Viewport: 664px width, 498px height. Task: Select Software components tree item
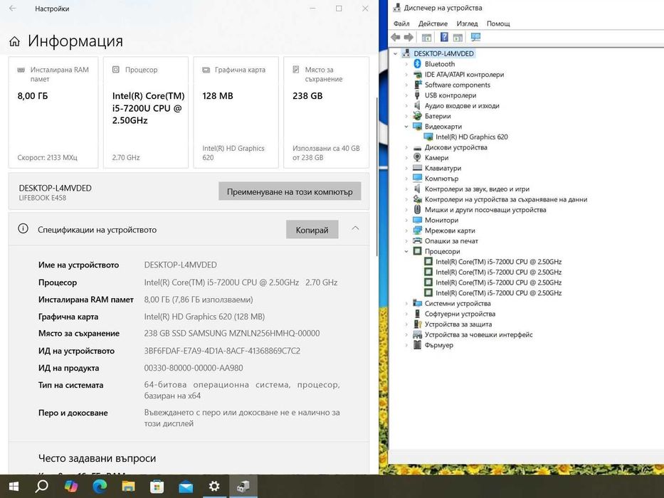458,85
